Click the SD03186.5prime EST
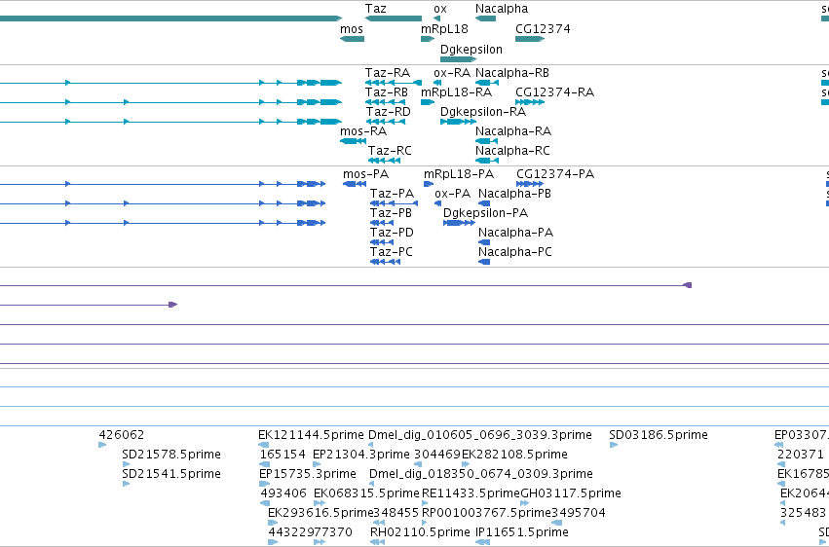The image size is (829, 547). [659, 435]
